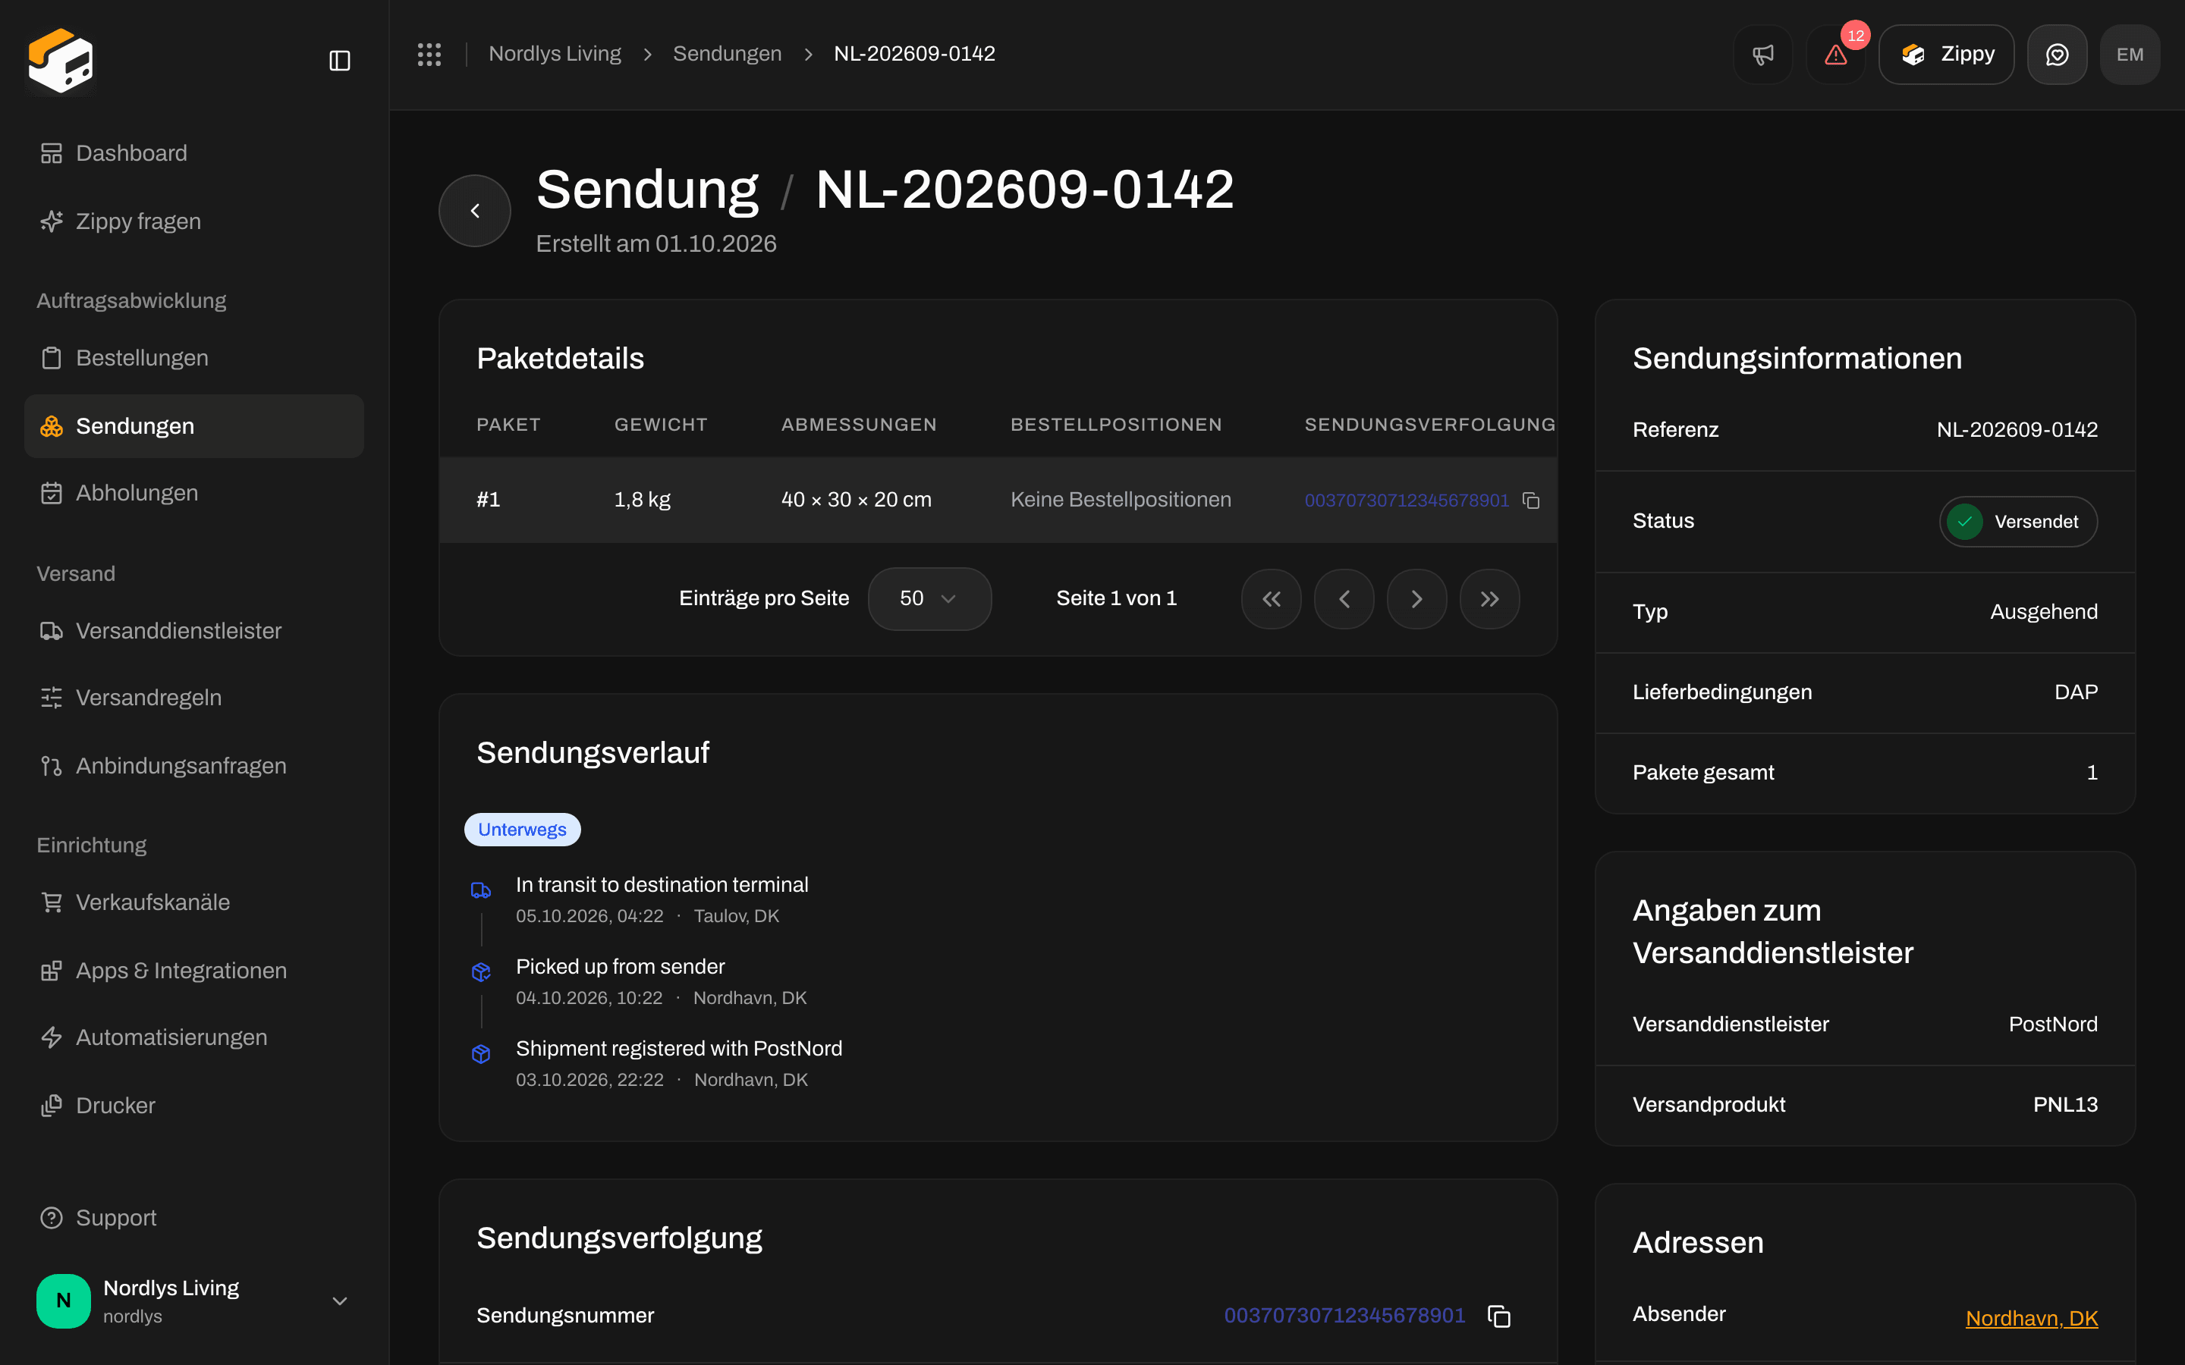Open Versanddienstleister in the sidebar

tap(194, 630)
